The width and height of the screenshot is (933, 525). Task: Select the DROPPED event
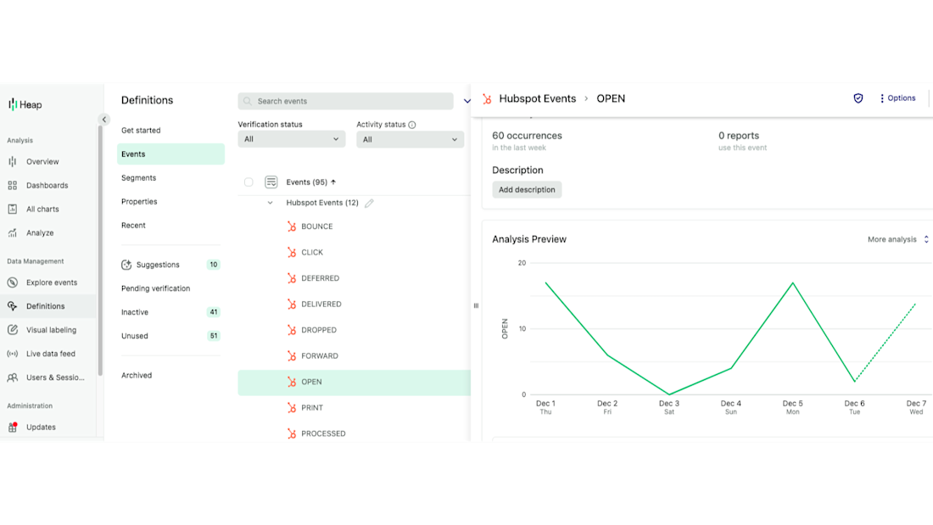(319, 331)
